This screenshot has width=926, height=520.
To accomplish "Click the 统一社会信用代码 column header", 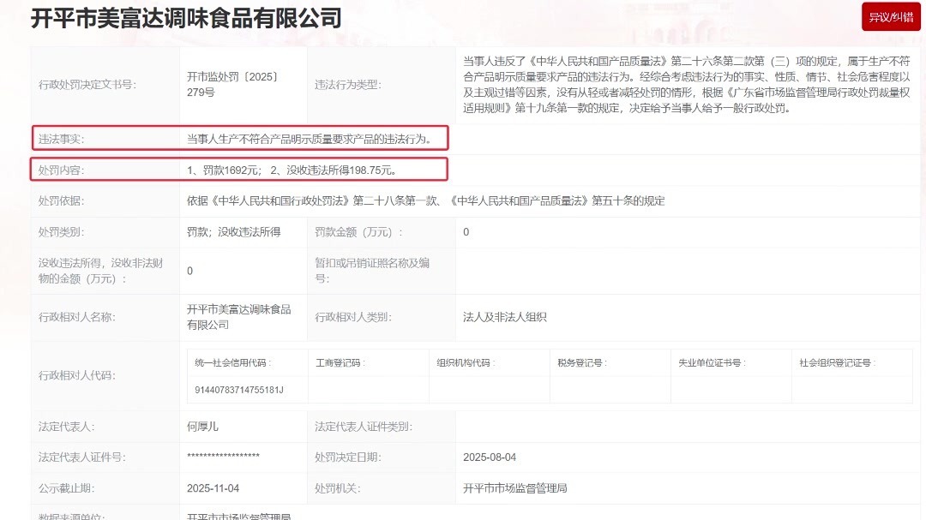I will pyautogui.click(x=232, y=363).
